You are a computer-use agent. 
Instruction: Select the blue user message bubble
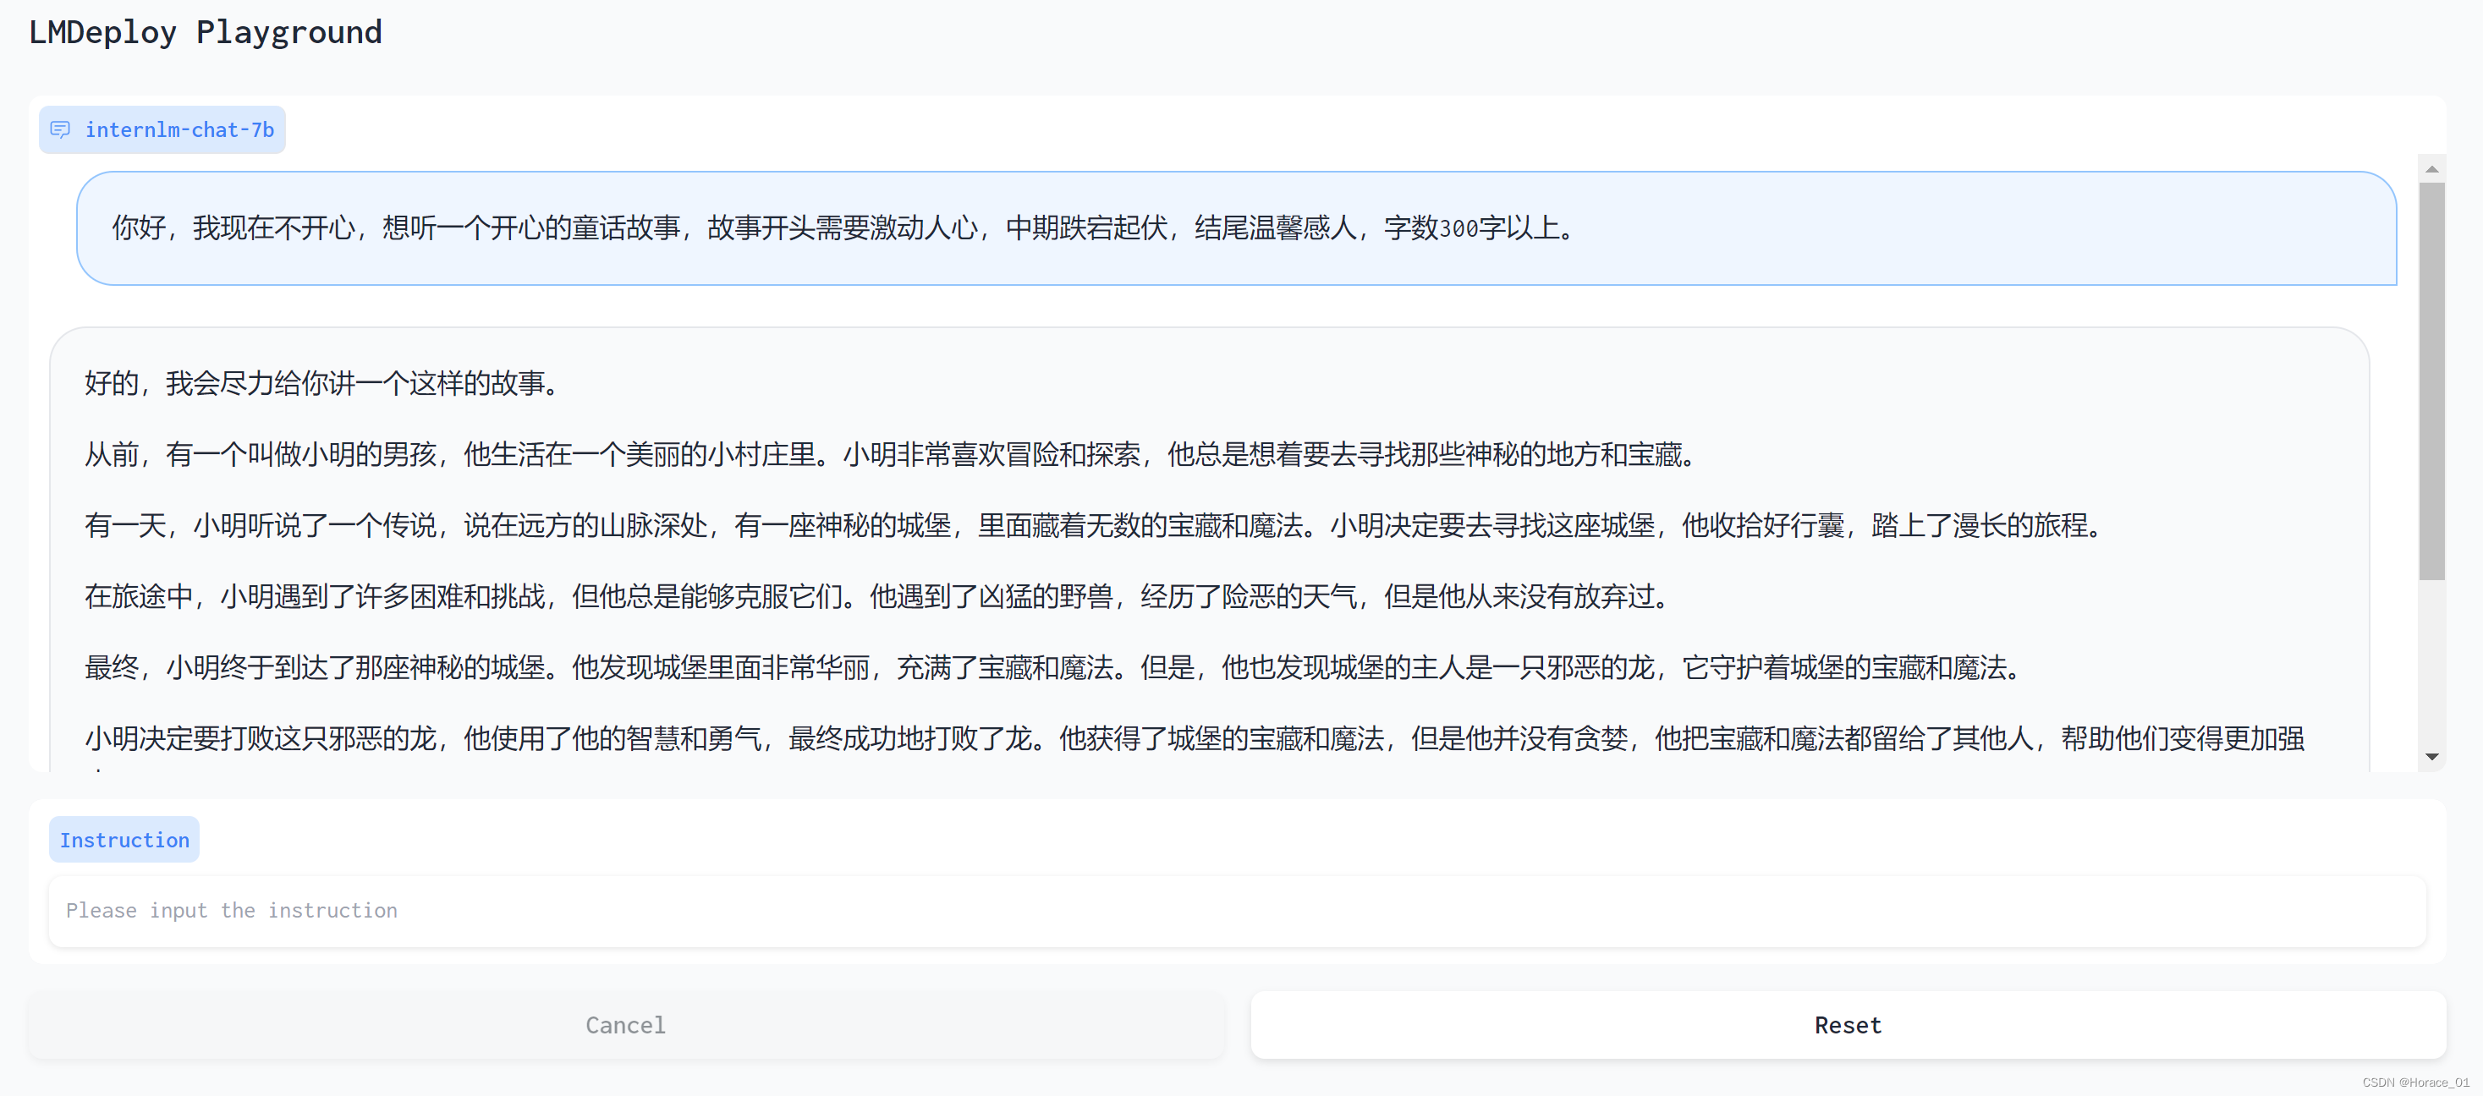pos(1237,228)
